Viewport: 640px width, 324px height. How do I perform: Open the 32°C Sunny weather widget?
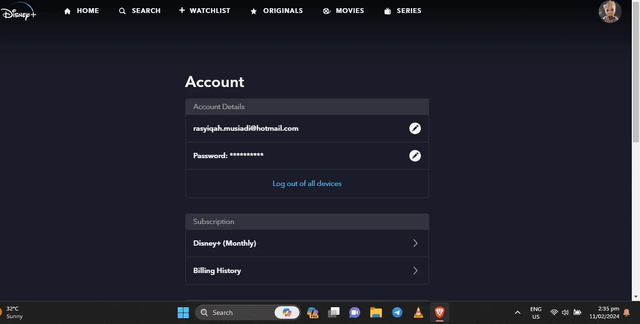pyautogui.click(x=13, y=312)
